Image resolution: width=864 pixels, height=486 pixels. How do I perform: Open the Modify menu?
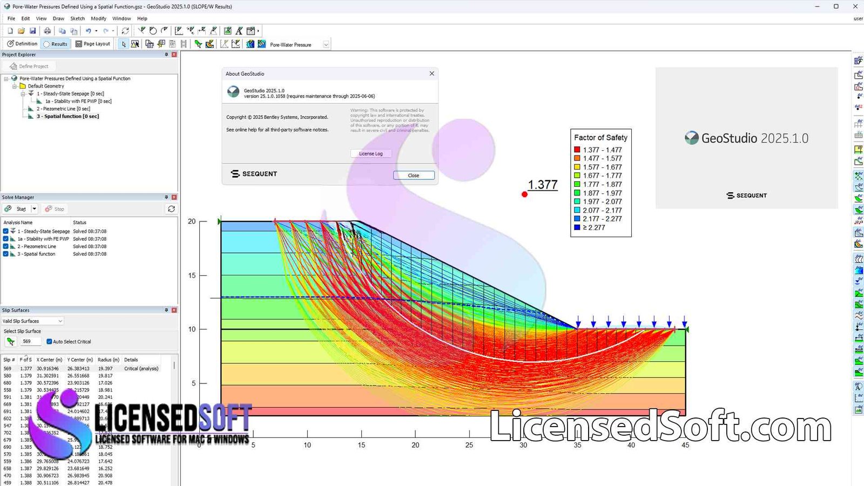pos(98,18)
